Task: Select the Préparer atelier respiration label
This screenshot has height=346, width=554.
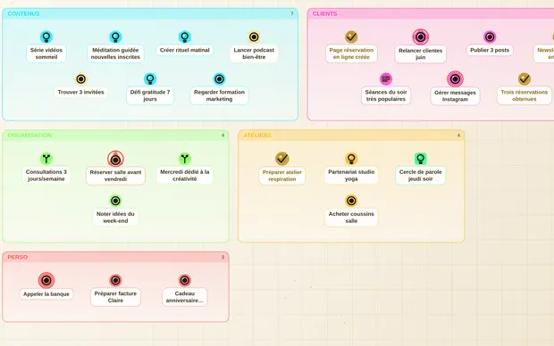Action: [x=282, y=176]
